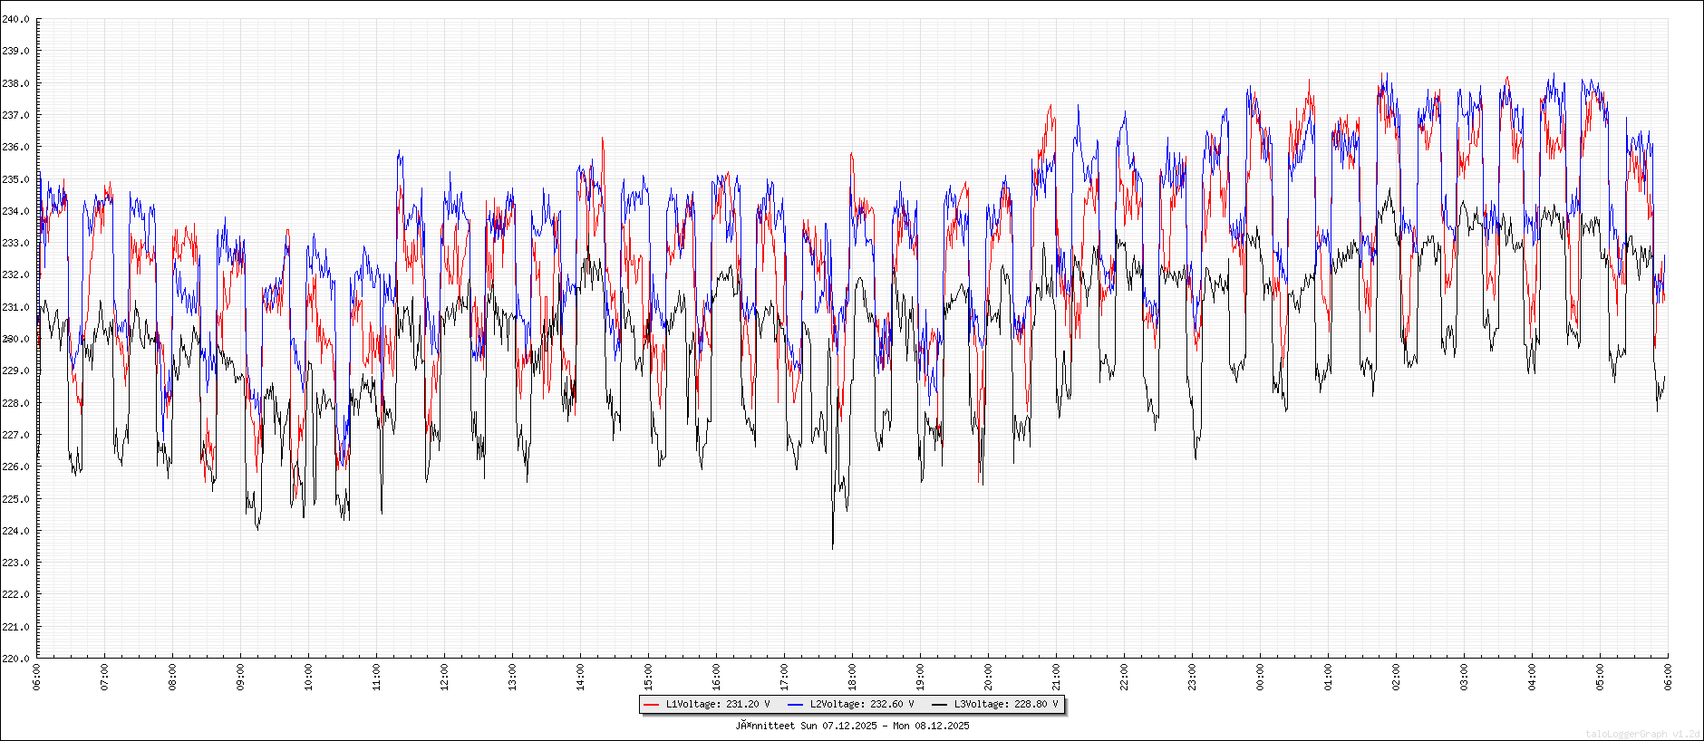This screenshot has height=741, width=1704.
Task: Click the 235.0 voltage axis label
Action: 15,179
